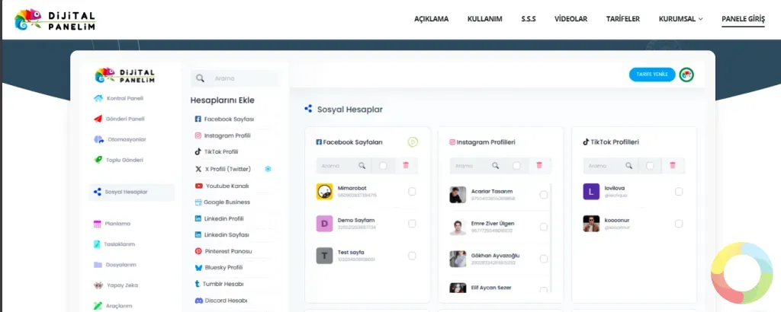Open the user avatar in top right
781x312 pixels.
tap(687, 75)
